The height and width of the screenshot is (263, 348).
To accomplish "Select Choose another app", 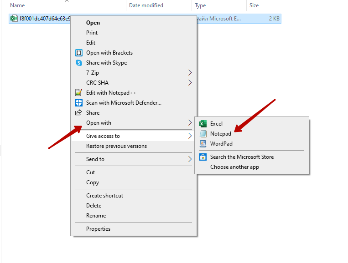I will [x=252, y=167].
